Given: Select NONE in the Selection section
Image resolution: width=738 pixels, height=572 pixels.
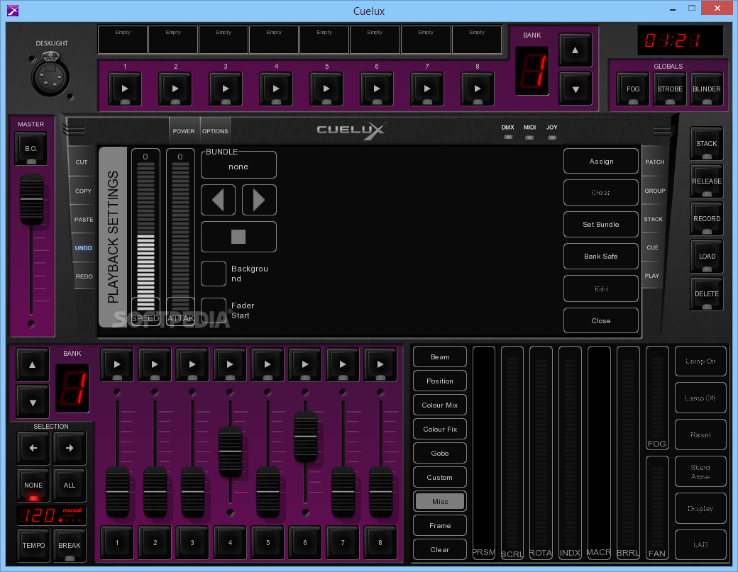Looking at the screenshot, I should tap(33, 485).
